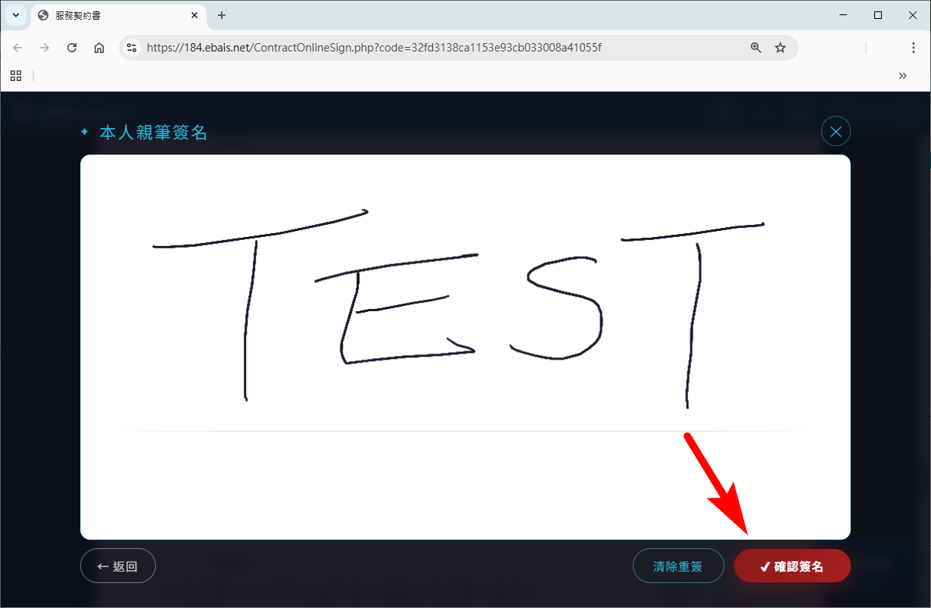The width and height of the screenshot is (931, 608).
Task: Bookmark this page with the star icon
Action: (780, 48)
